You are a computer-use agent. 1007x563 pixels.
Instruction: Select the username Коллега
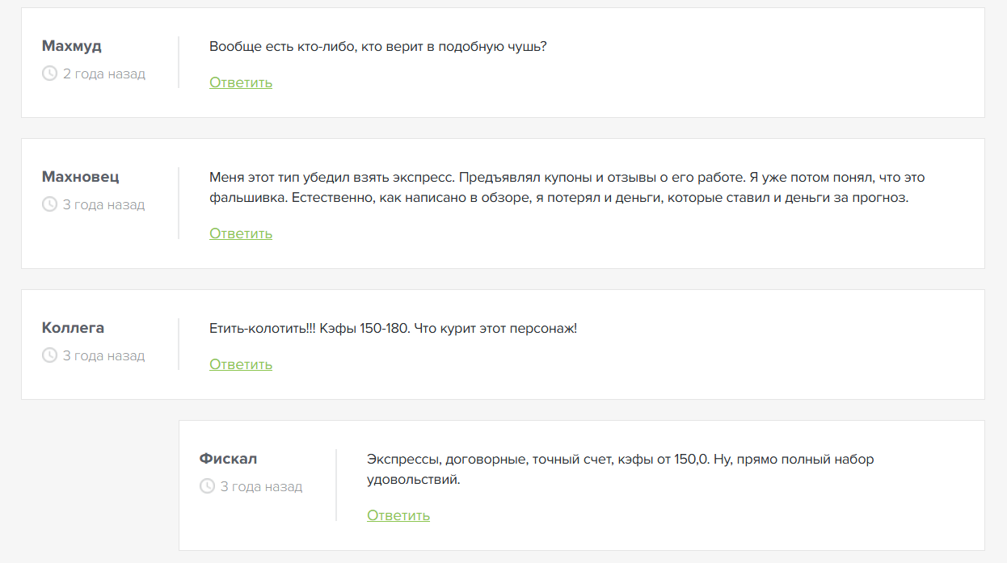pyautogui.click(x=73, y=328)
